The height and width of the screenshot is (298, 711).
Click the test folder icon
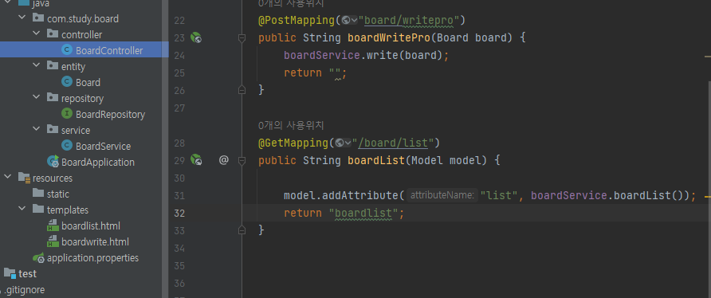[10, 273]
